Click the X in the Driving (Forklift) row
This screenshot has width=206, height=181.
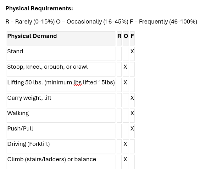[125, 144]
